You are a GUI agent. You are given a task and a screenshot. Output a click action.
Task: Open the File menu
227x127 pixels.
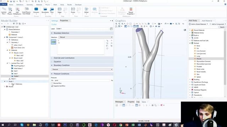pyautogui.click(x=4, y=5)
